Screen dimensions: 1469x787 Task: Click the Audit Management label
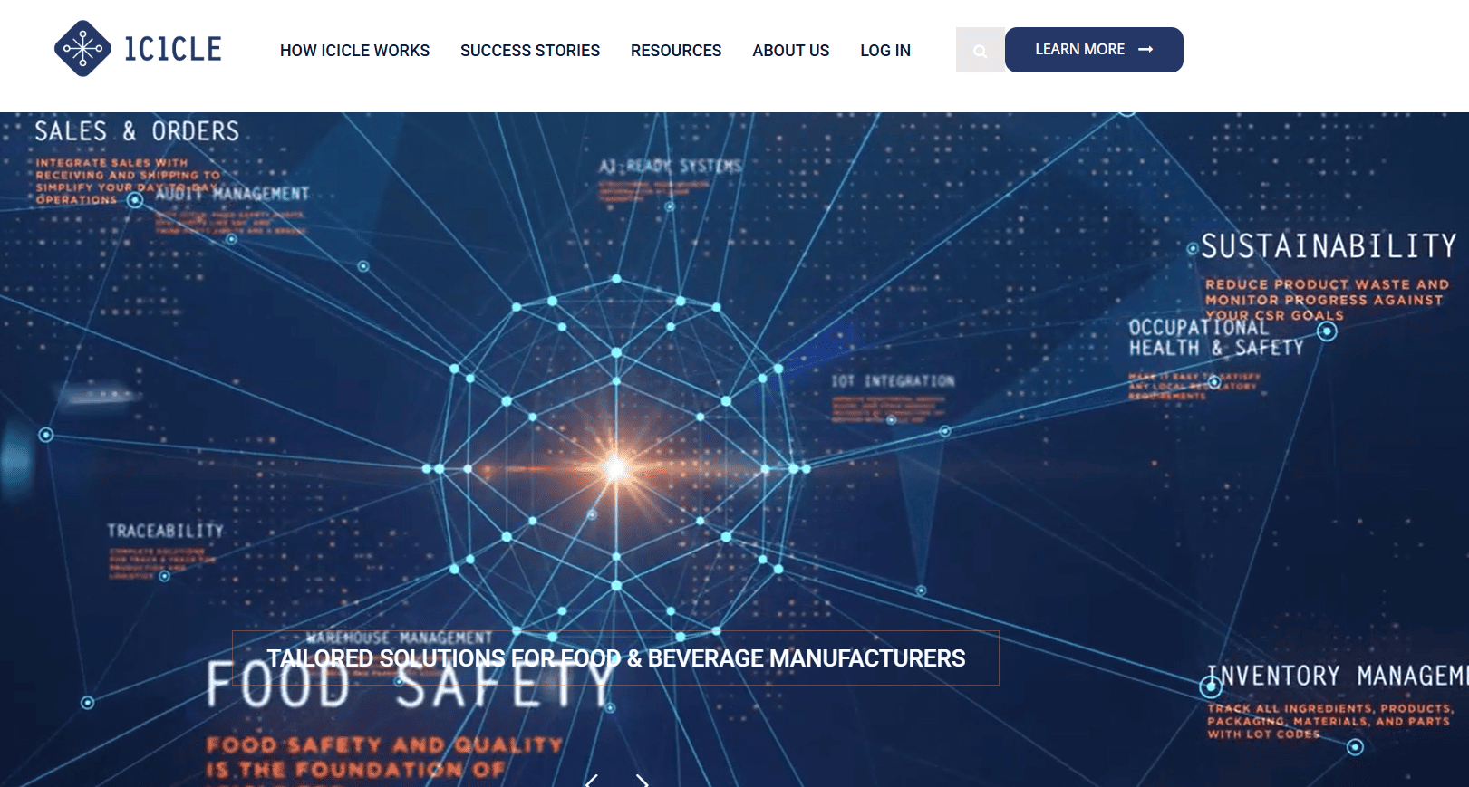click(232, 194)
